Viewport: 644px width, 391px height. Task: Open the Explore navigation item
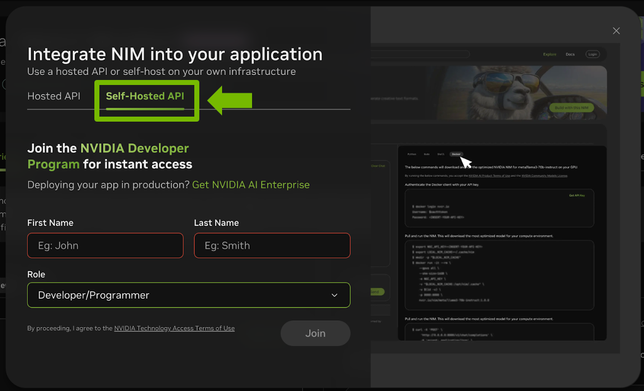[x=550, y=54]
